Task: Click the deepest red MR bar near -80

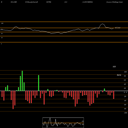Action: 13,100
